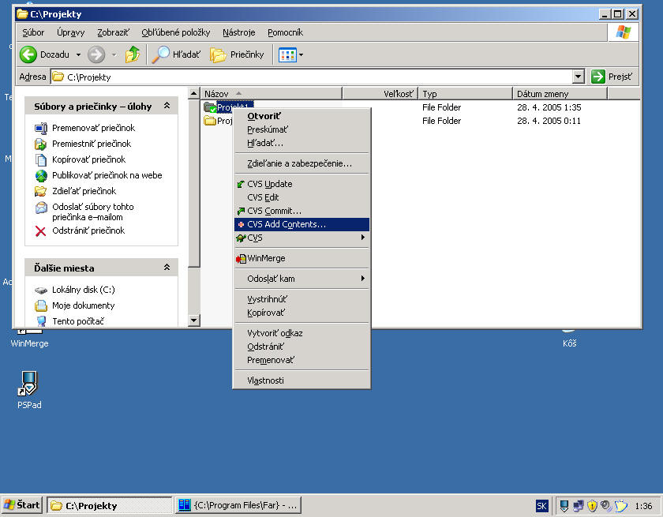Click the Projekt1 folder icon with checkmark

pos(210,107)
